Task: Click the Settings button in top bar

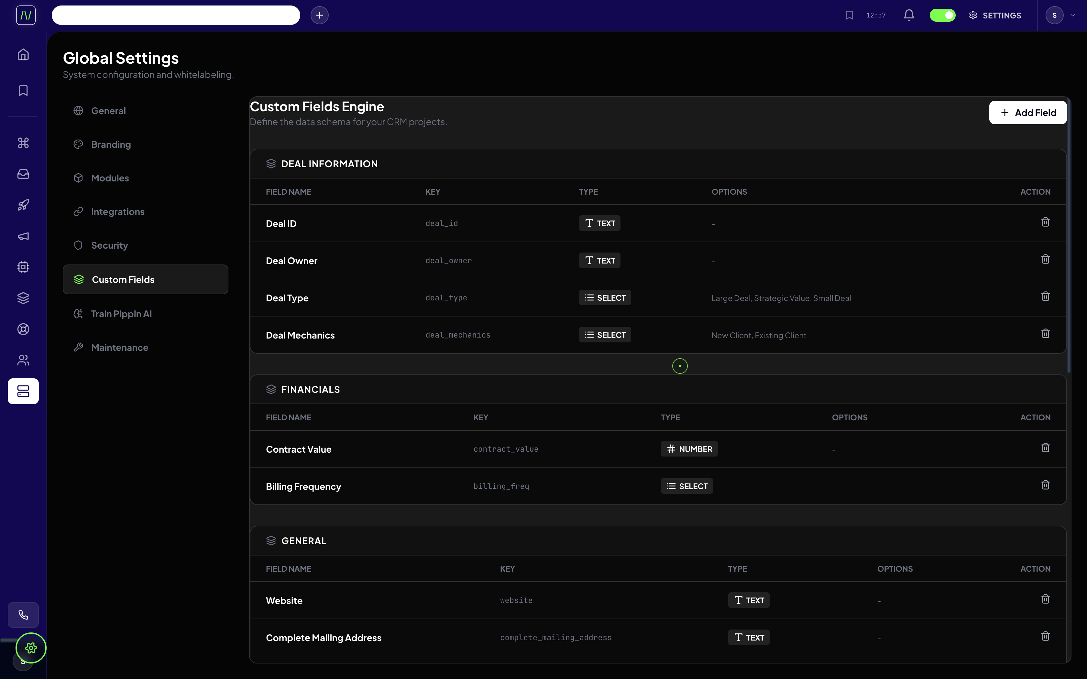Action: pos(995,15)
